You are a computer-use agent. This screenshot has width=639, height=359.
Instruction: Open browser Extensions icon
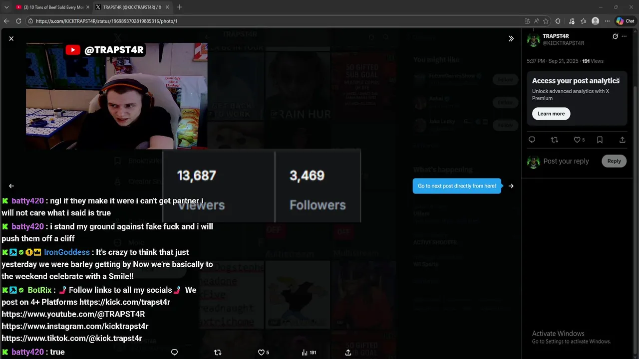pos(558,21)
